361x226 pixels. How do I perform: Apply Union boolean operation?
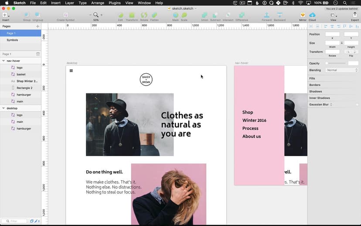[204, 16]
